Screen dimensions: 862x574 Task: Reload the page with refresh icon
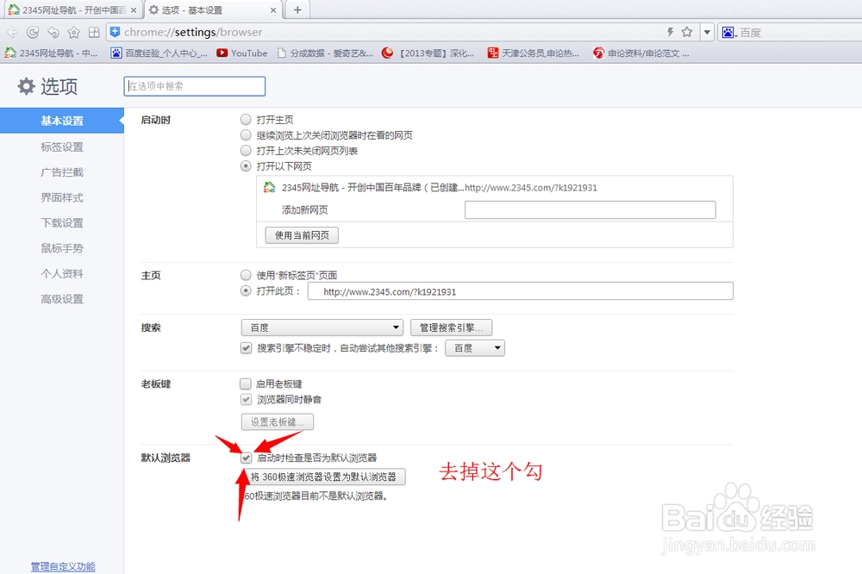33,33
